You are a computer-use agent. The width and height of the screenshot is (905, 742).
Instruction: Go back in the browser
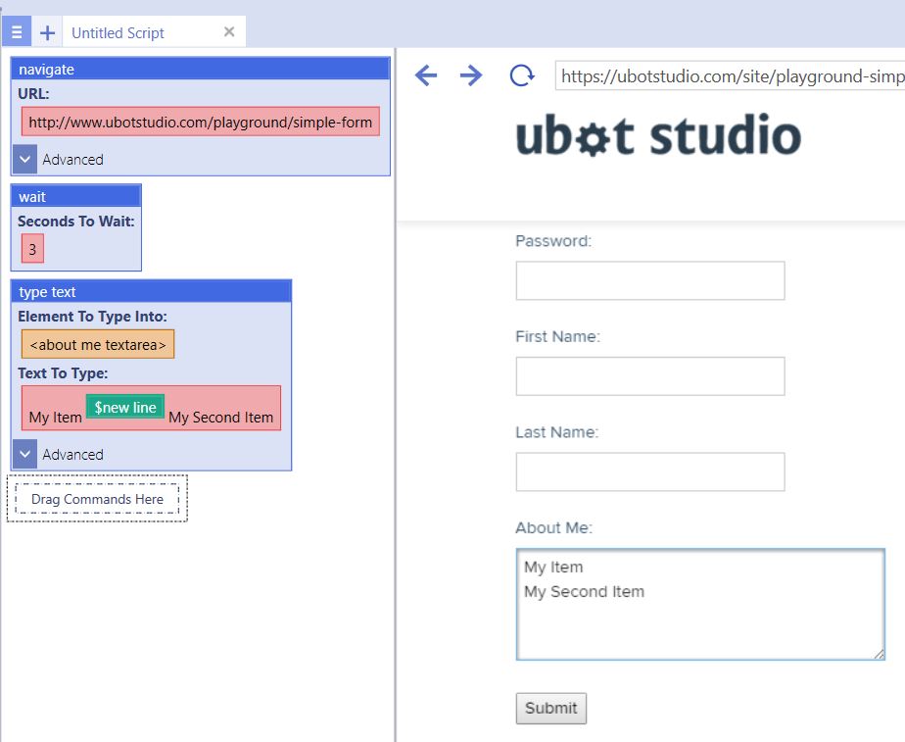[x=426, y=75]
